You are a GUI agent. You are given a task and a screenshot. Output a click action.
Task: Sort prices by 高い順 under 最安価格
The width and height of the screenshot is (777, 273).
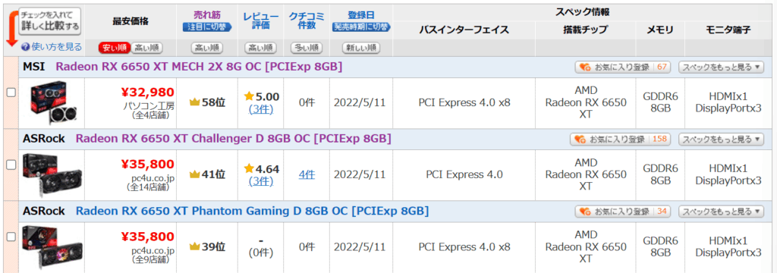(x=146, y=48)
